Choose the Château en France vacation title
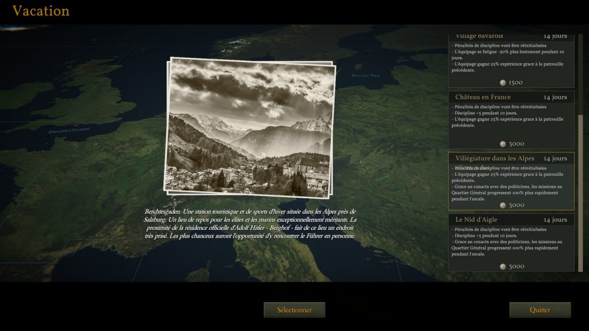 click(483, 97)
